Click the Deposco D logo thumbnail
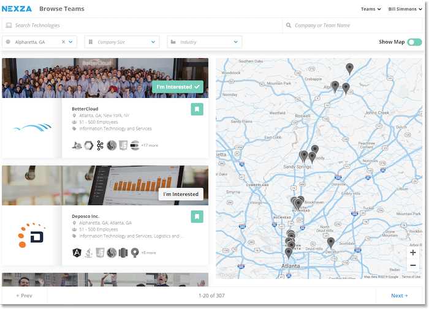429x309 pixels. (31, 235)
